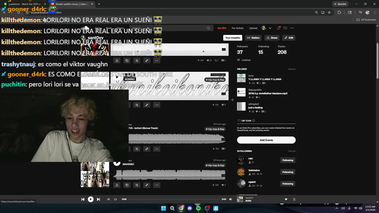379x213 pixels.
Task: Copy link icon for MAKINEO track
Action: pyautogui.click(x=127, y=185)
